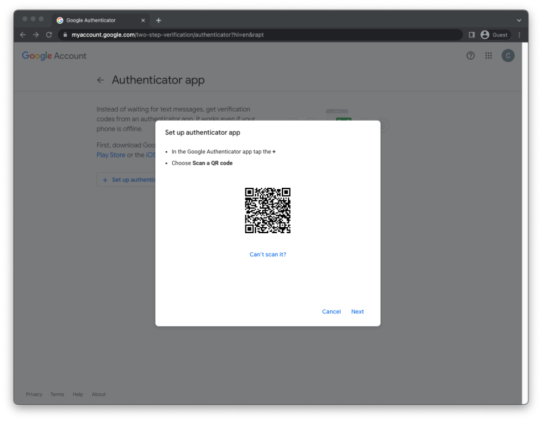Click the QR code image
Screen dimensions: 542x421
[268, 210]
